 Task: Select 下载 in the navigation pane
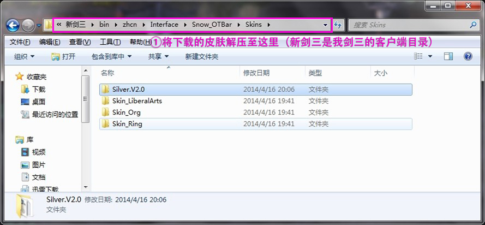(39, 89)
